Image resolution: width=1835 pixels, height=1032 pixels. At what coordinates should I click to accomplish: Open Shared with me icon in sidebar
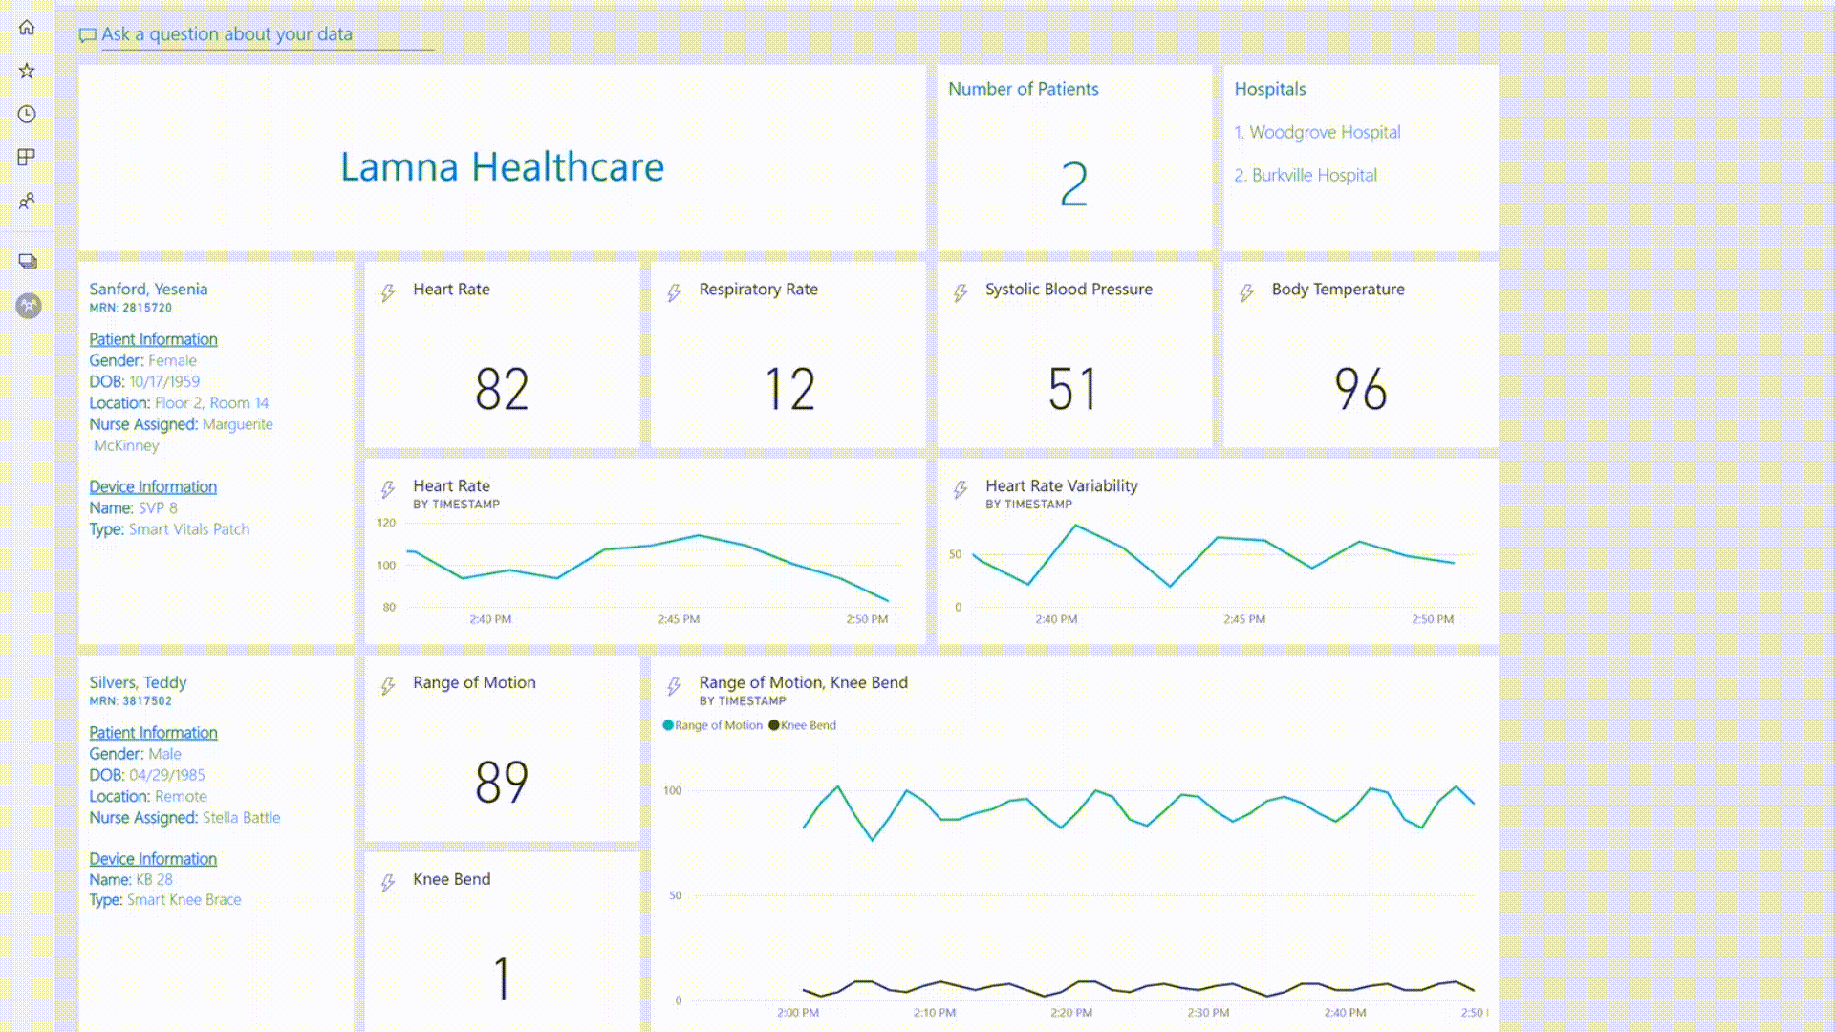(27, 201)
